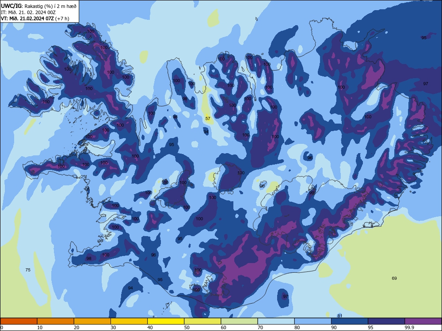Select the bright yellow 40–50 legend swatch
442x331 pixels.
pyautogui.click(x=166, y=321)
